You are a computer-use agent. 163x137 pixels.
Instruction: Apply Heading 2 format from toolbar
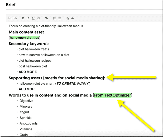coord(15,18)
